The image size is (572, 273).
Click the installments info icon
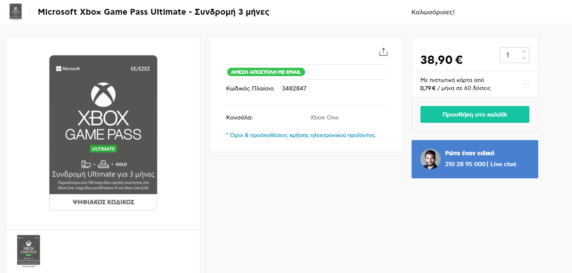pyautogui.click(x=526, y=84)
